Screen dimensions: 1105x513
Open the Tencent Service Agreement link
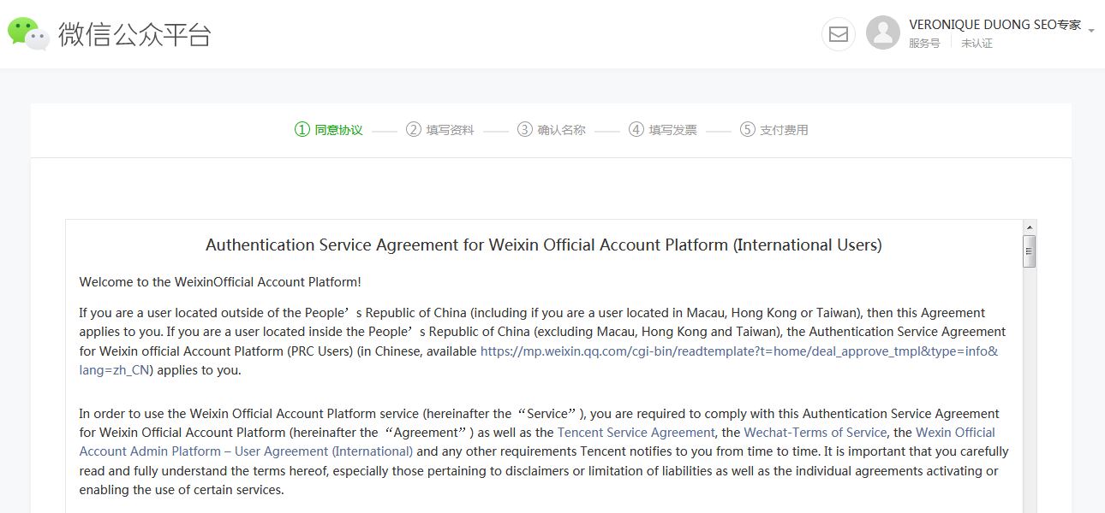click(x=636, y=433)
